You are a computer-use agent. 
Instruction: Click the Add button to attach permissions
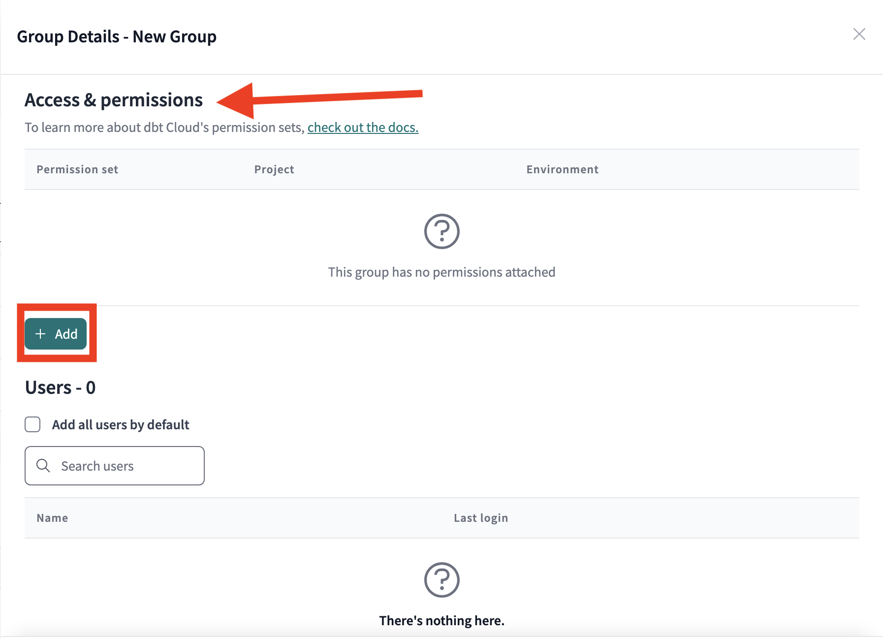click(55, 334)
